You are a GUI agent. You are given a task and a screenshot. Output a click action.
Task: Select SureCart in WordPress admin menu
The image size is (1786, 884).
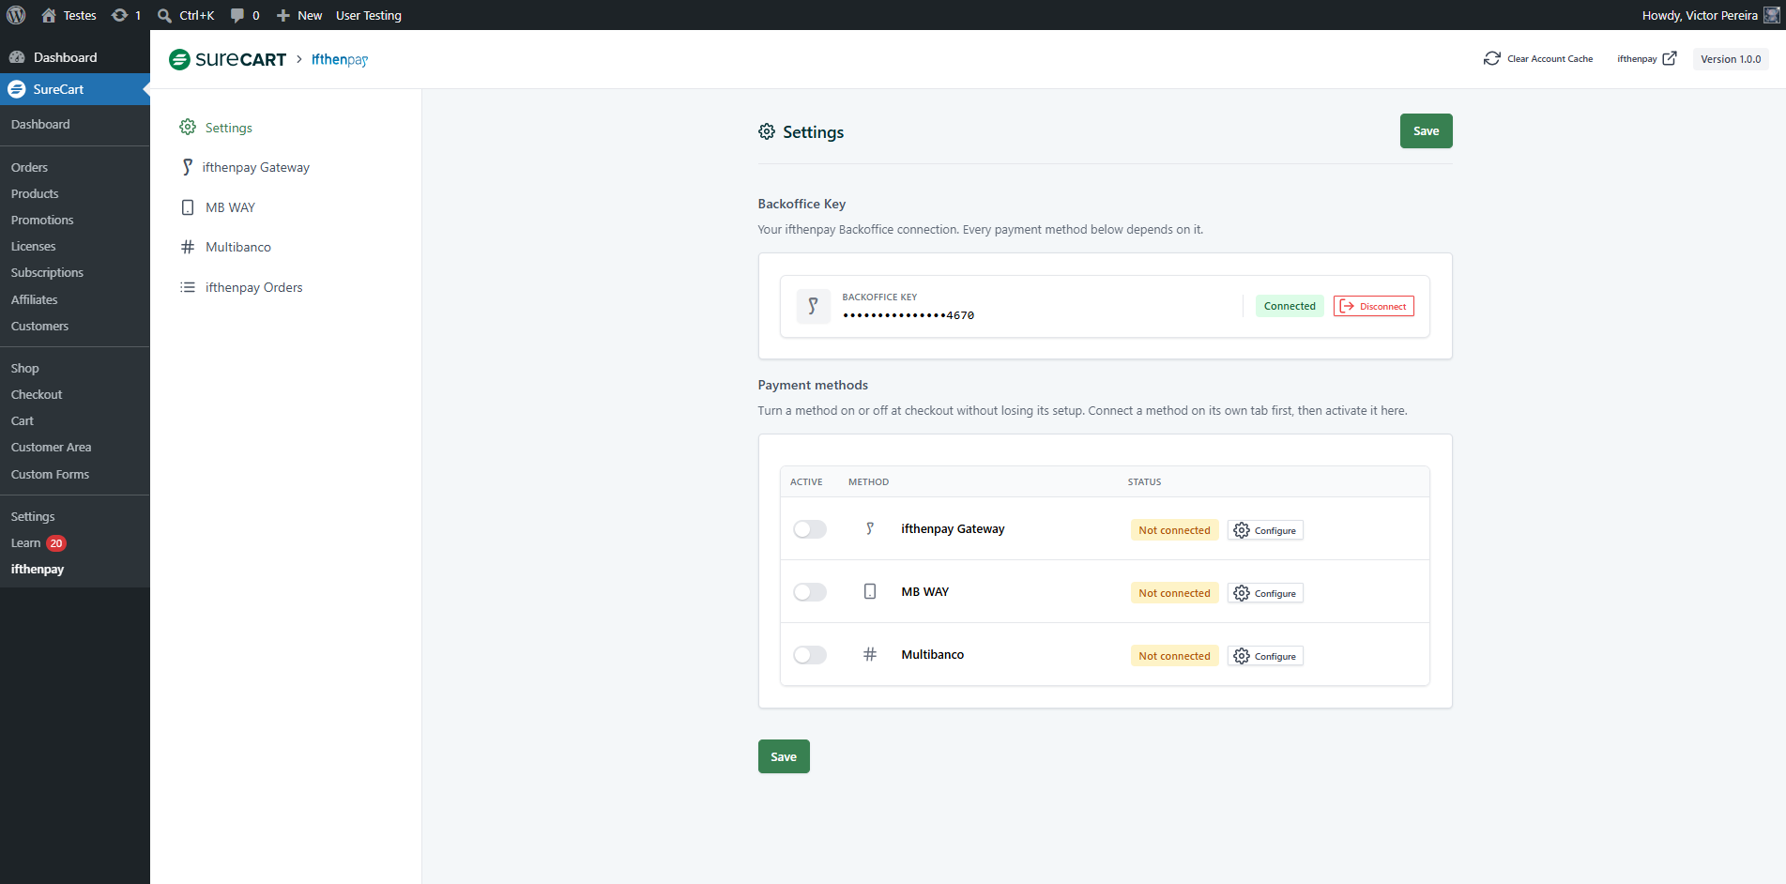coord(75,89)
